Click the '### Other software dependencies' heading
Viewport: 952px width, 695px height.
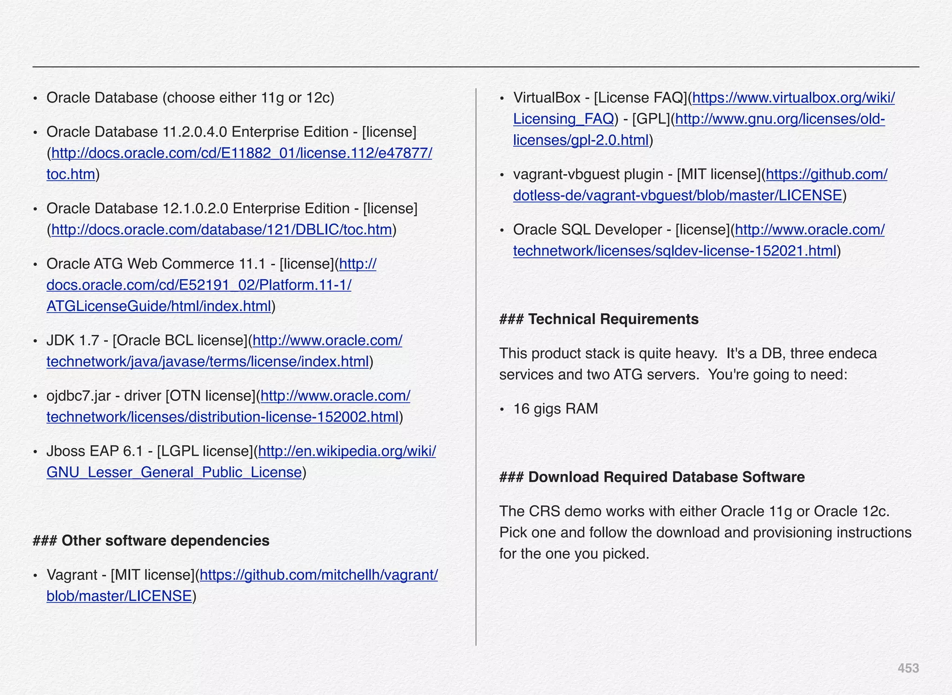point(151,541)
